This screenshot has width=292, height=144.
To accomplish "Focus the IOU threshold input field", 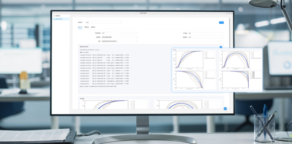I will pos(206,33).
